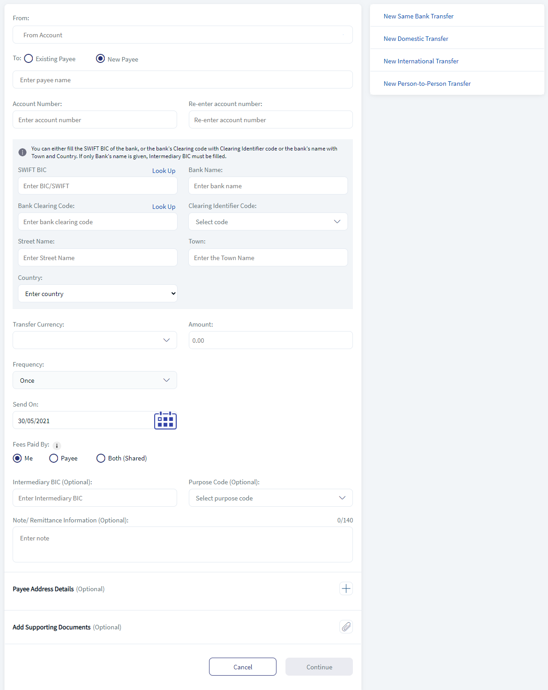Click the Enter bank clearing code field
The height and width of the screenshot is (690, 548).
[98, 221]
